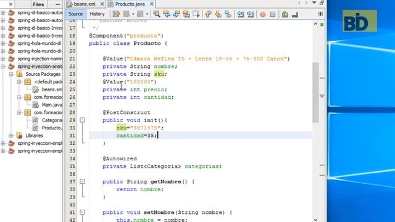Switch to History view

click(x=97, y=14)
